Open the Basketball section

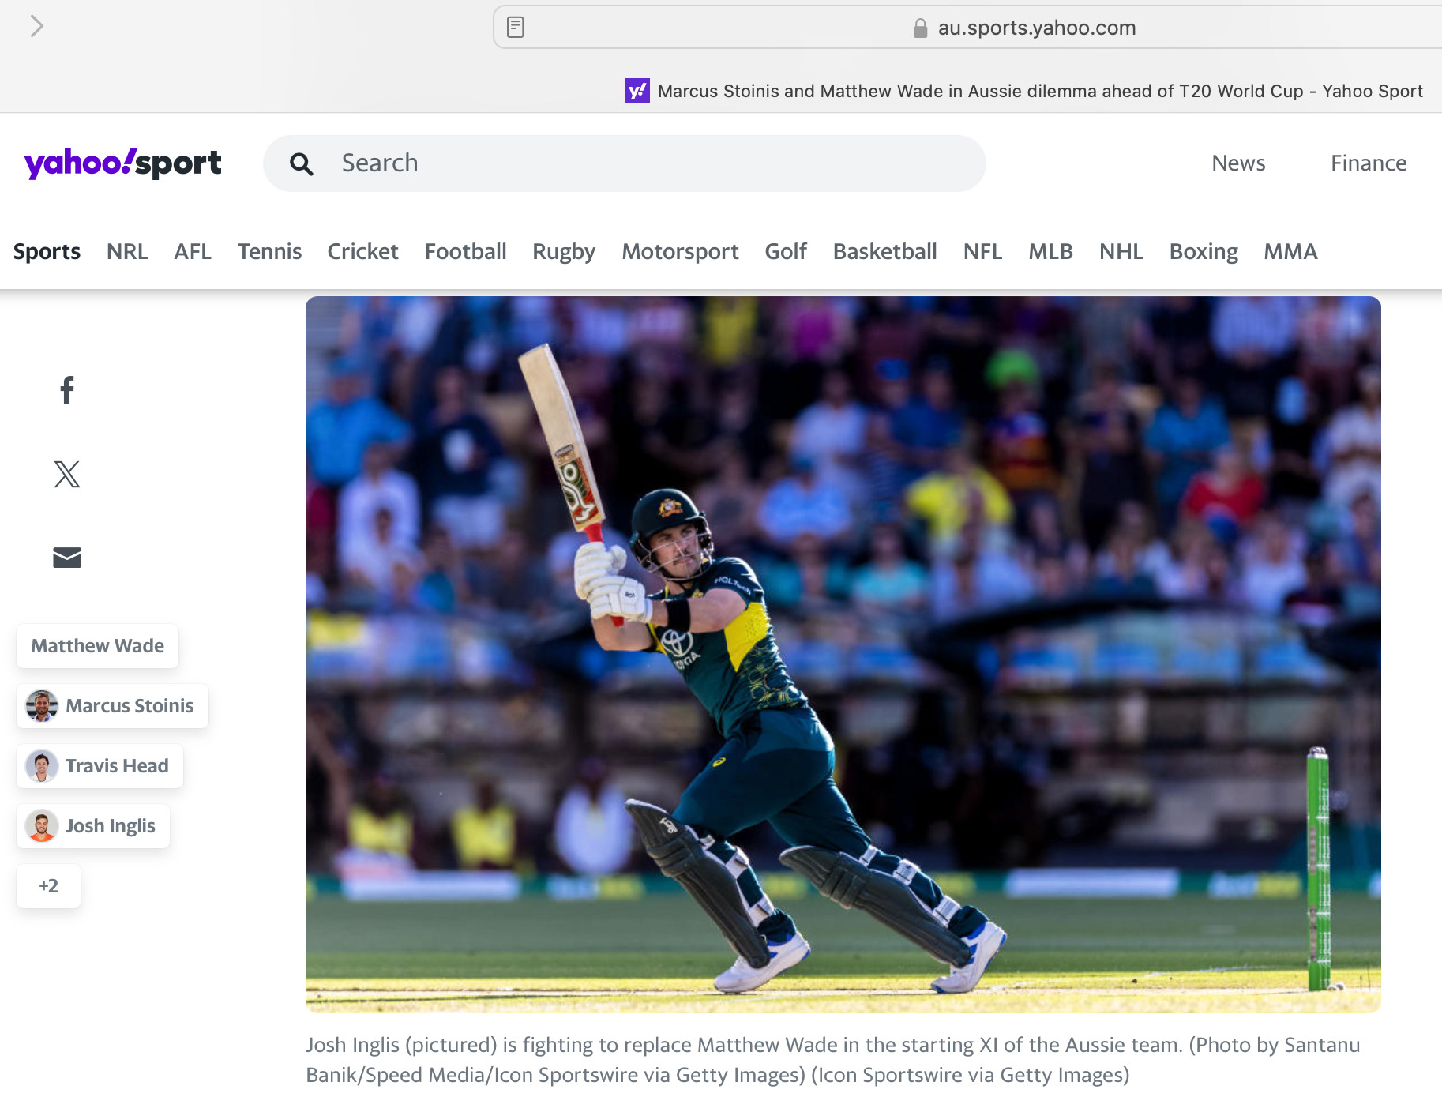tap(884, 252)
